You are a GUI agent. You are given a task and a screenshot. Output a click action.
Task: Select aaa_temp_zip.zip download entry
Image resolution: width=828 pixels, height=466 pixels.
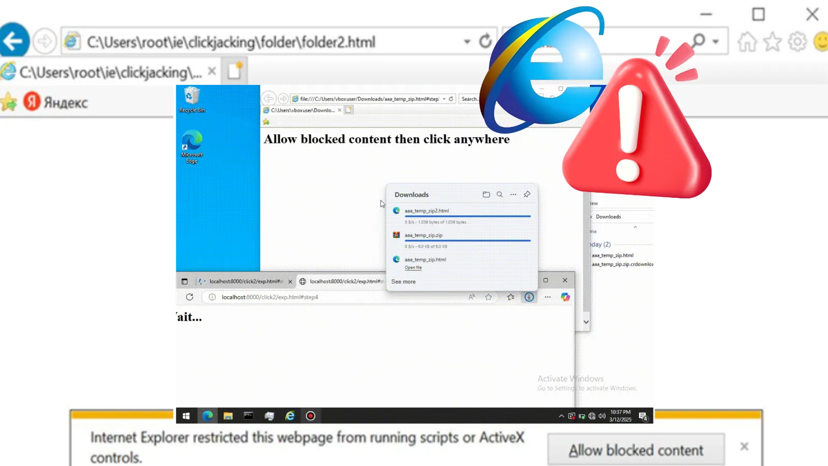click(x=462, y=241)
